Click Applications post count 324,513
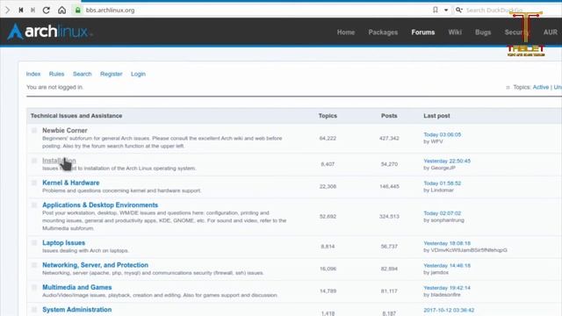 coord(389,217)
